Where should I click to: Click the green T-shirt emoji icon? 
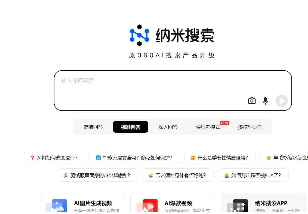269,158
